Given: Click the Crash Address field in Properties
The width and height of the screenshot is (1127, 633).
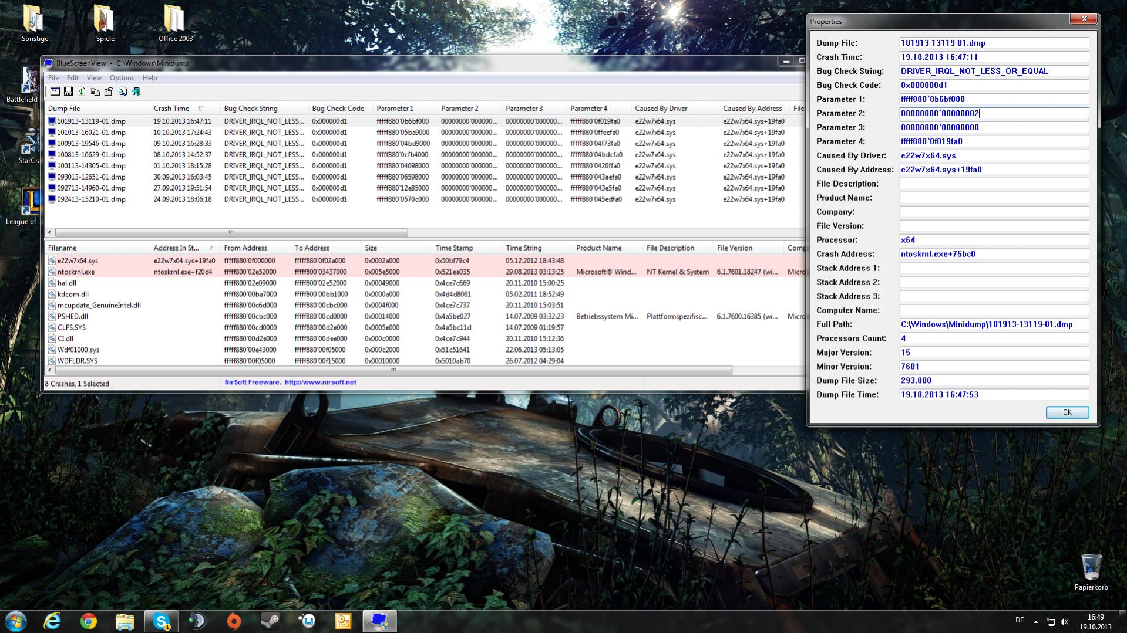Looking at the screenshot, I should (994, 254).
